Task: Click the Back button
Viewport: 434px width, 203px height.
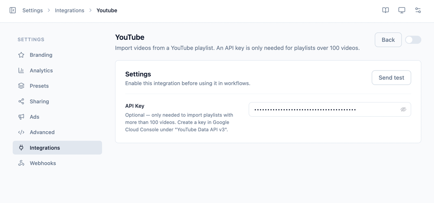Action: pos(388,40)
